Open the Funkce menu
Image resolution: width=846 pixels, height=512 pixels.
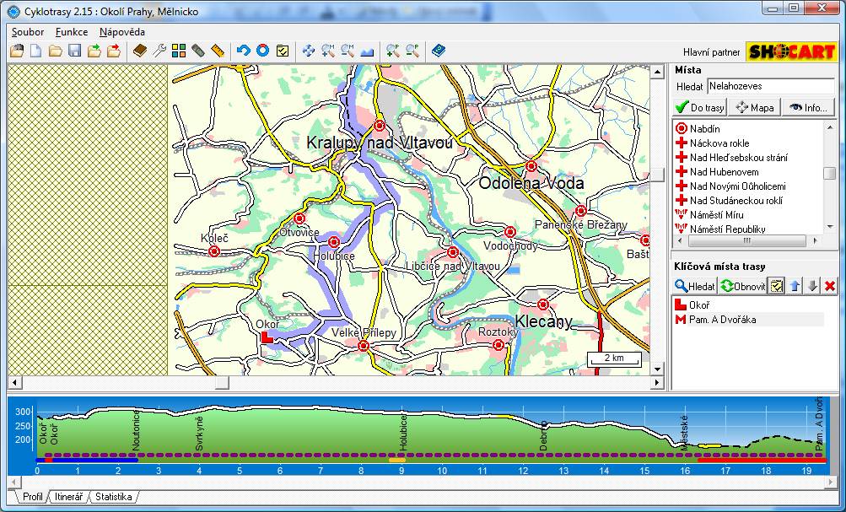(72, 31)
